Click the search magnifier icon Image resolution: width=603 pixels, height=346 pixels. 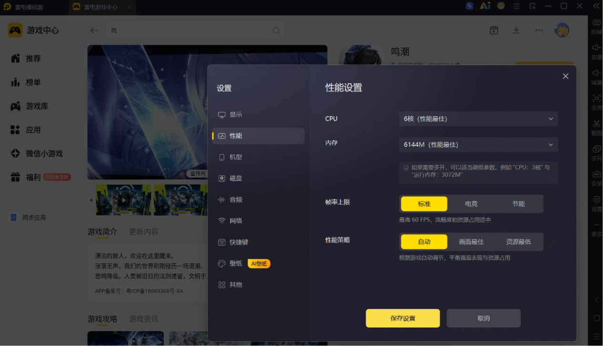[x=276, y=30]
